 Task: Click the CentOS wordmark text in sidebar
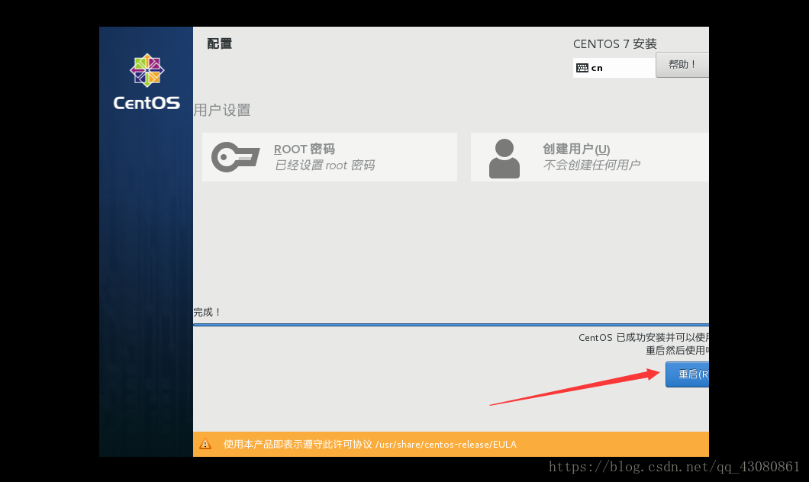[147, 103]
